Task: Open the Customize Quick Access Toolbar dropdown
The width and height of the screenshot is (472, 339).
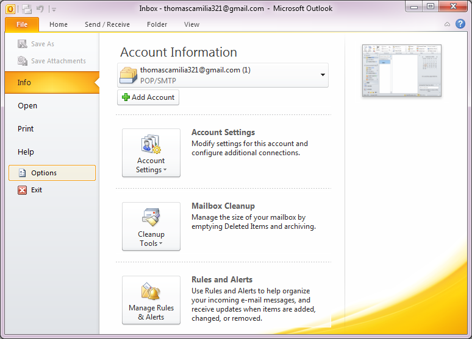Action: tap(54, 10)
